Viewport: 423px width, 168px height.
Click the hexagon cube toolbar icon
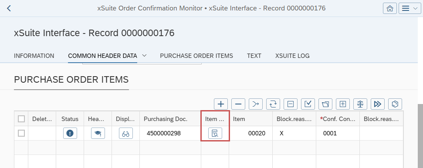395,104
